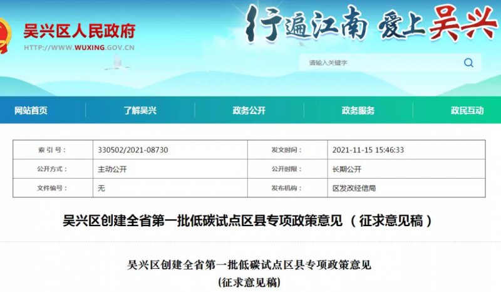Click index number 330502/2021-08730
The image size is (501, 292).
pos(133,150)
